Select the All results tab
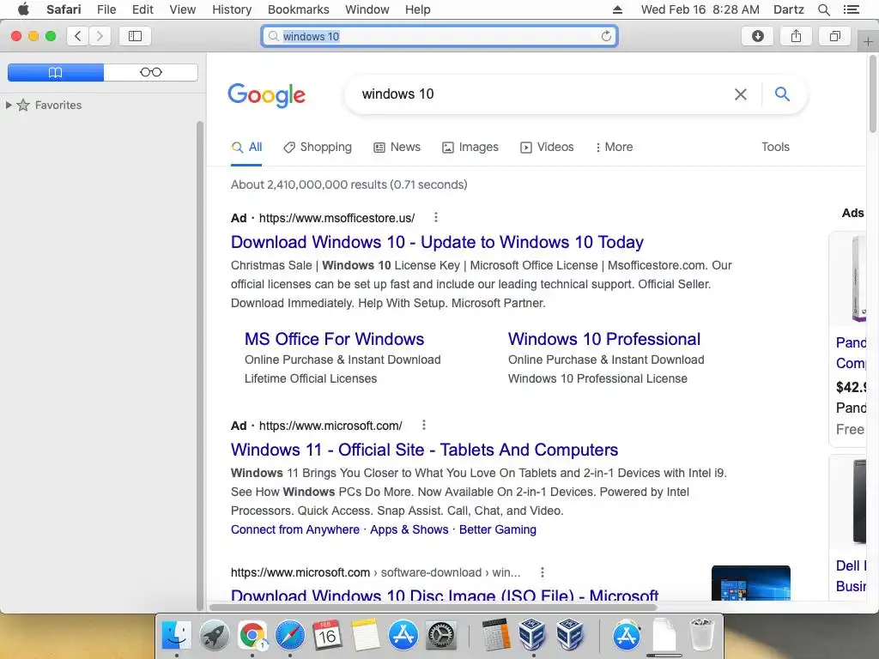Screen dimensions: 879x659 246,147
